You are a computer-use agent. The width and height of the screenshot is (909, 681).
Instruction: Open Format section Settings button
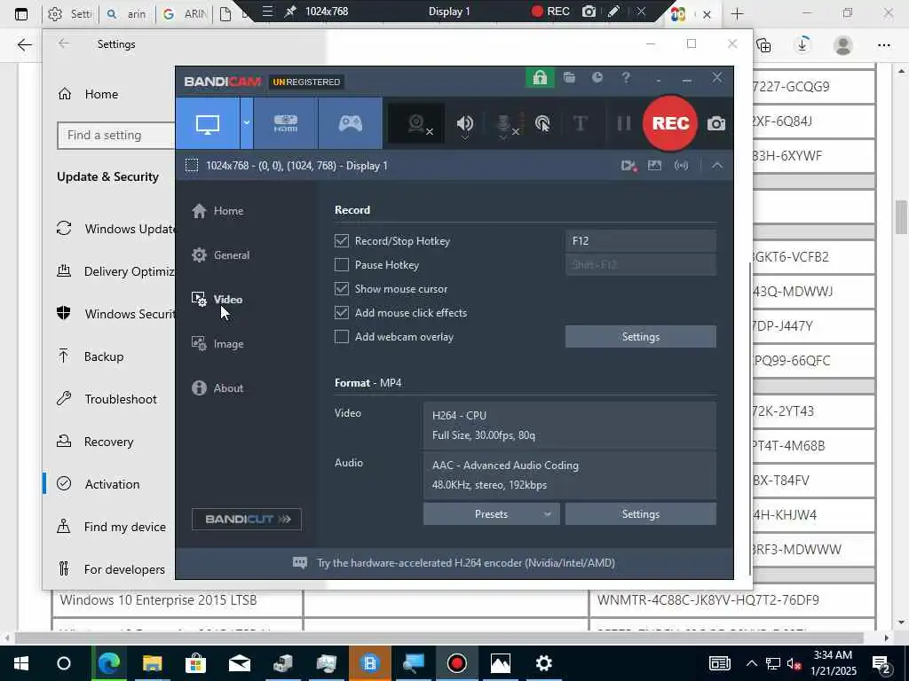[641, 513]
